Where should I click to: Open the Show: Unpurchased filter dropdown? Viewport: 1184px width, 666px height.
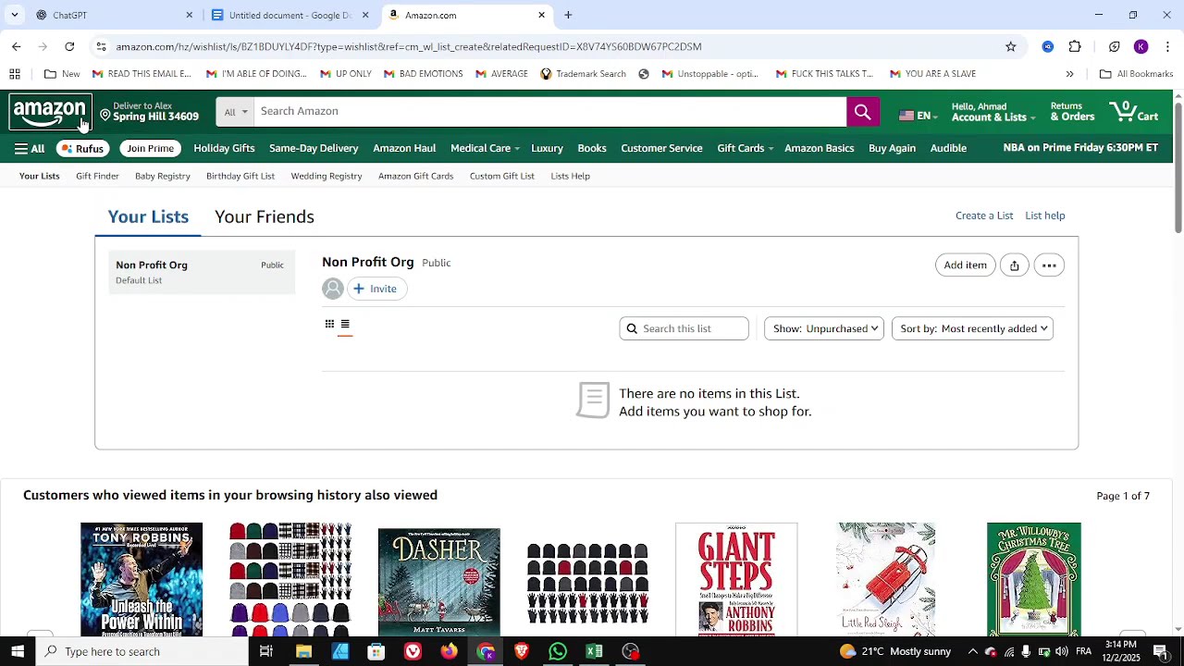point(823,328)
